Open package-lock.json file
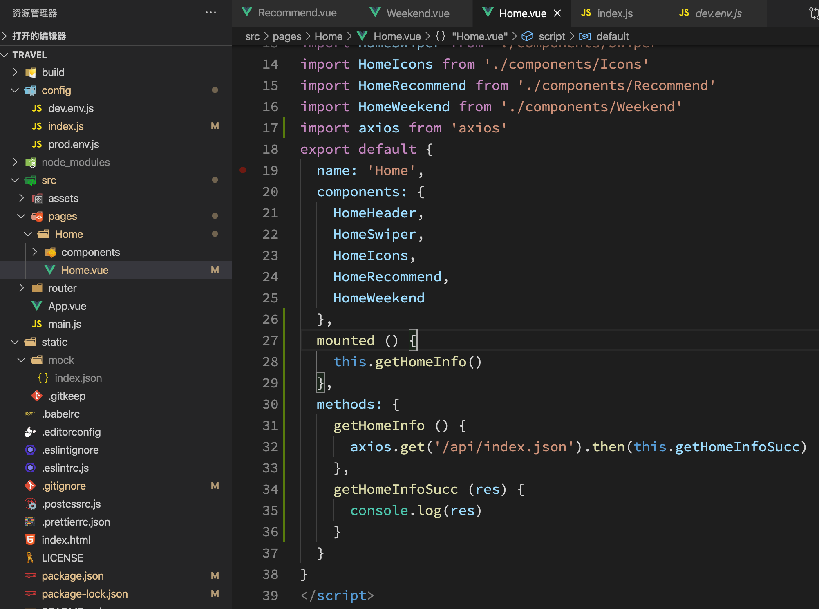Viewport: 819px width, 609px height. 85,594
